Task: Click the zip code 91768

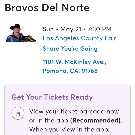Action: 90,71
